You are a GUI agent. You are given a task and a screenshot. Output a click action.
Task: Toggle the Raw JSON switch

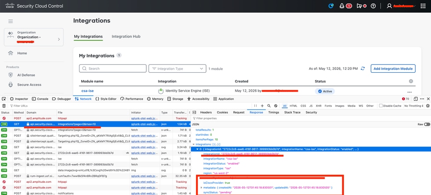click(427, 124)
